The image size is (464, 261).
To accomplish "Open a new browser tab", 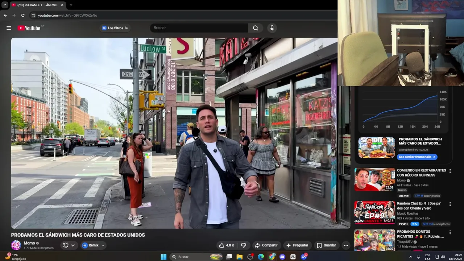I will (x=71, y=5).
